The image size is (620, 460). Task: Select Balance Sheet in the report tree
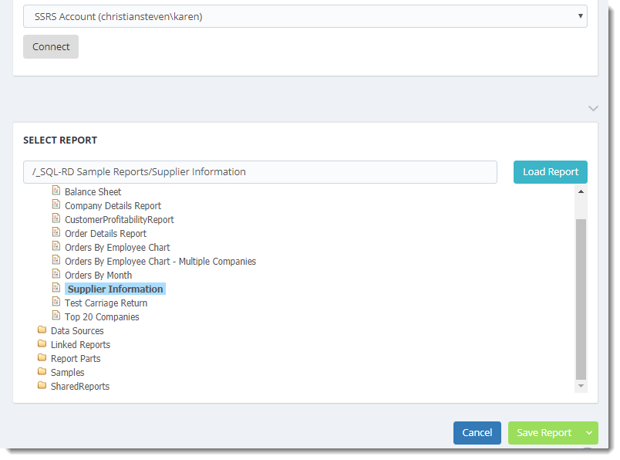[93, 192]
